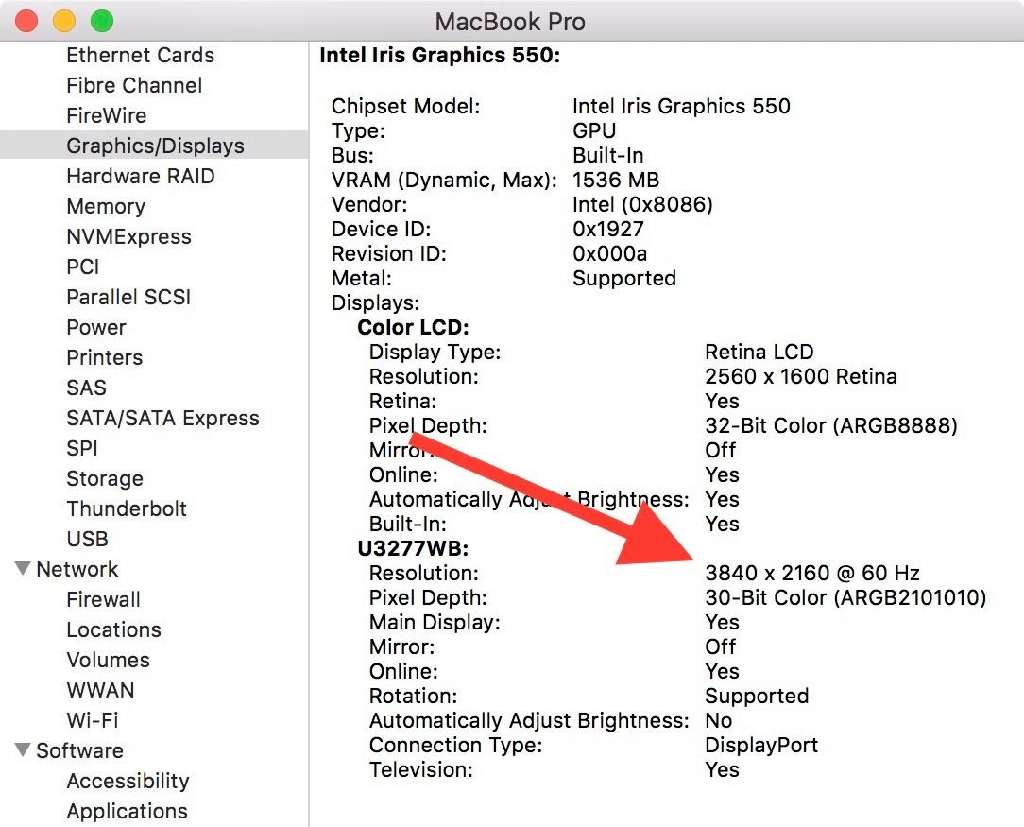
Task: Click the Television label
Action: pyautogui.click(x=420, y=769)
